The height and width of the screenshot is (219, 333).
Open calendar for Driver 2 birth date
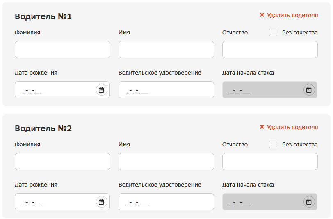tap(101, 202)
